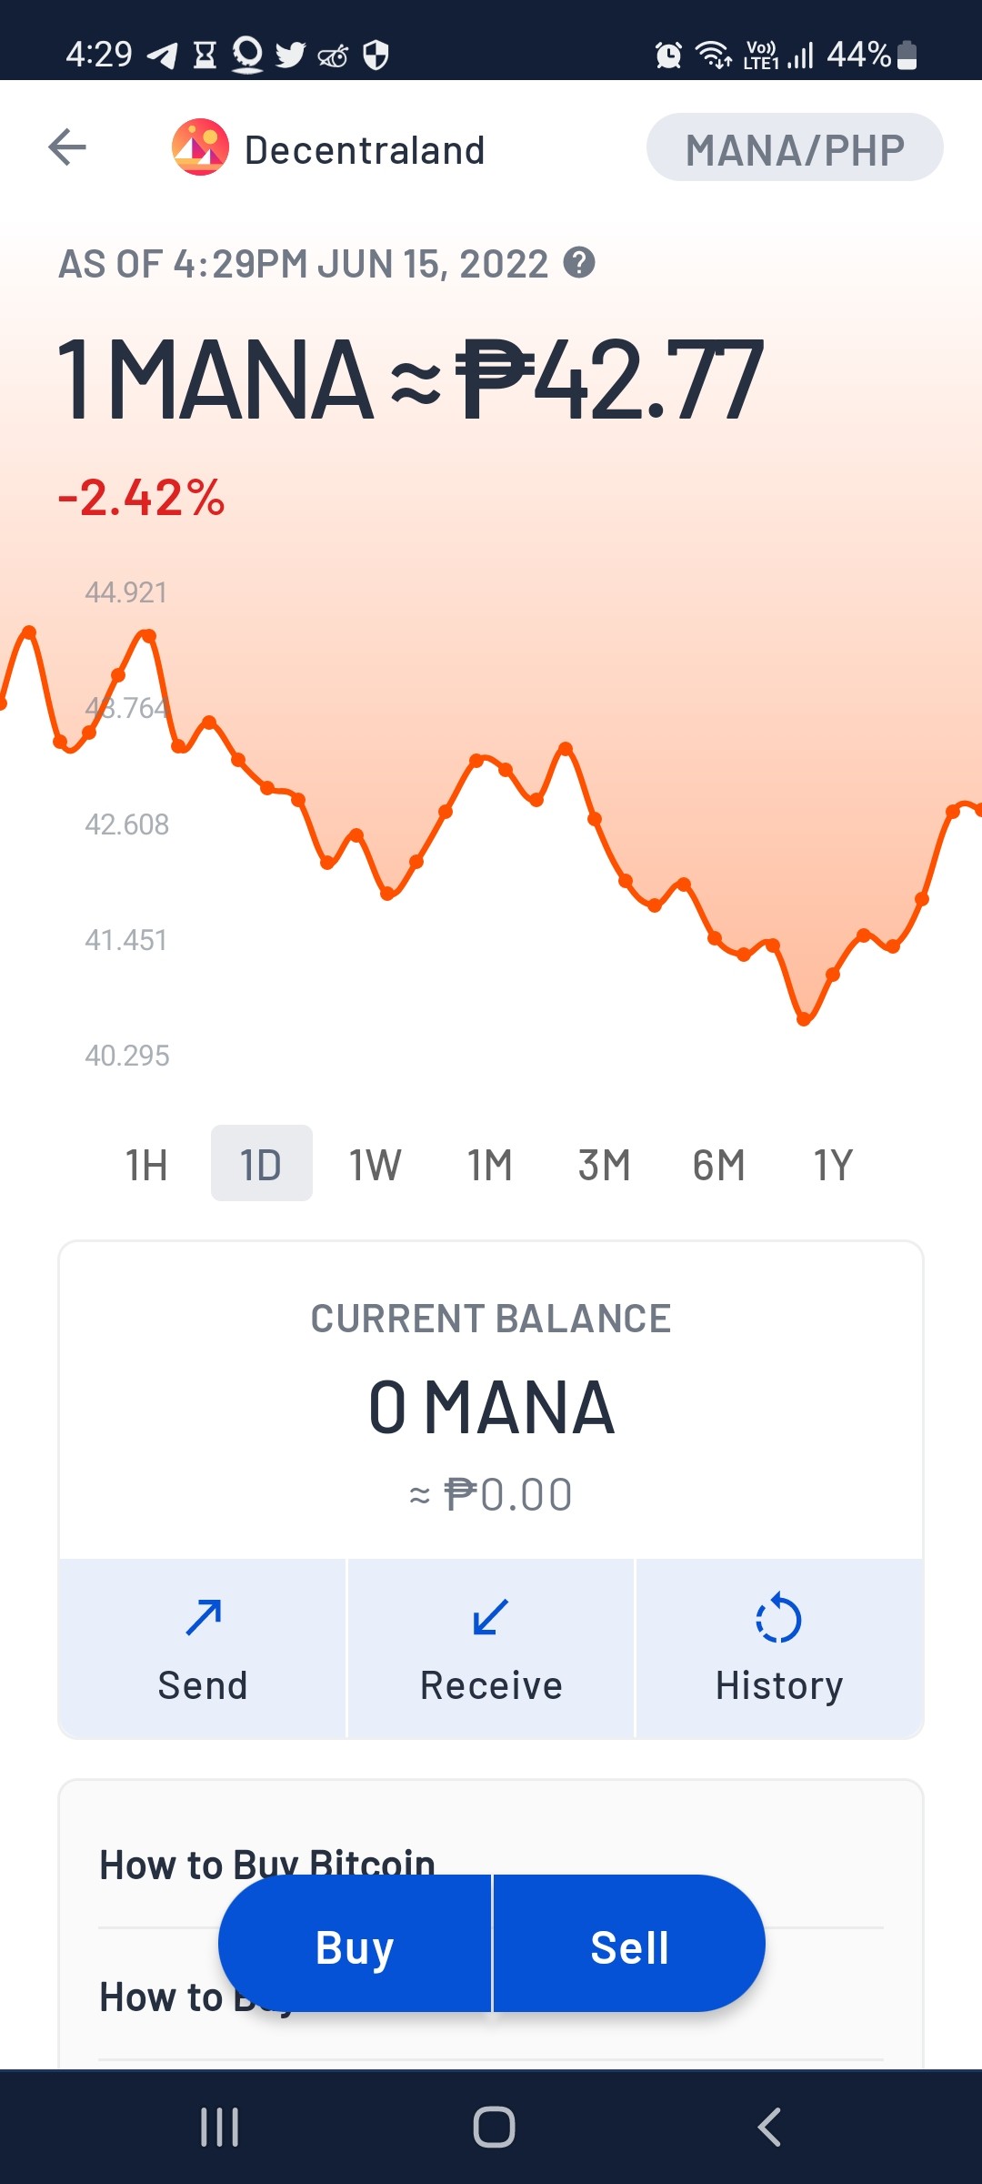Tap the Receive arrow icon
This screenshot has height=2184, width=982.
pos(491,1617)
